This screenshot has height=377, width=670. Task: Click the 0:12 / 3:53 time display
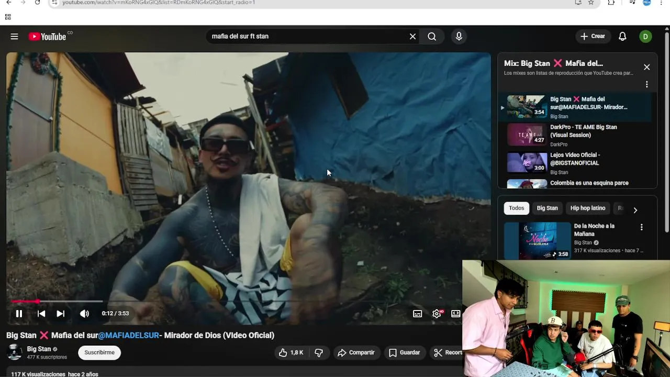(115, 314)
